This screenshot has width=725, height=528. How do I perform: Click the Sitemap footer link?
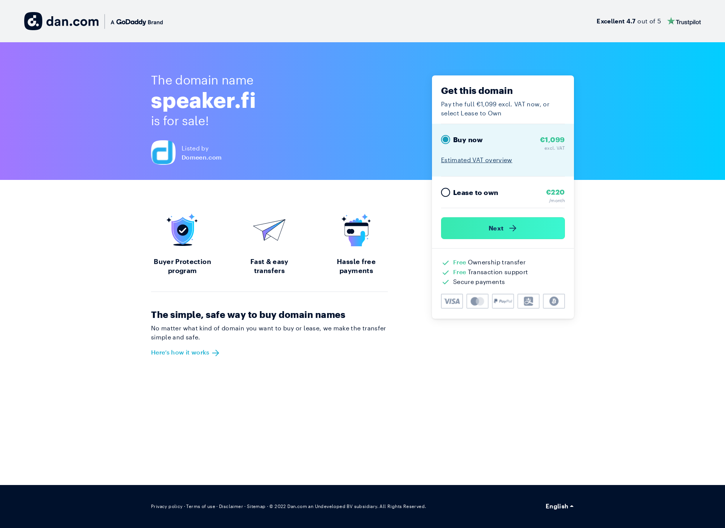[x=256, y=506]
